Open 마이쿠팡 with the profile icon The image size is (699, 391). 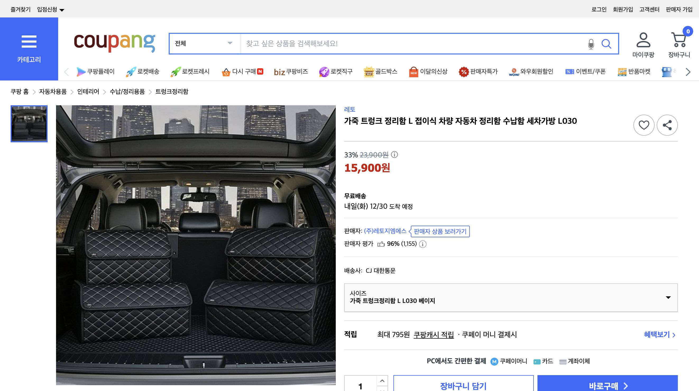click(x=643, y=41)
